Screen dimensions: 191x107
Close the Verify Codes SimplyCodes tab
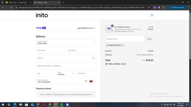[x=30, y=2]
